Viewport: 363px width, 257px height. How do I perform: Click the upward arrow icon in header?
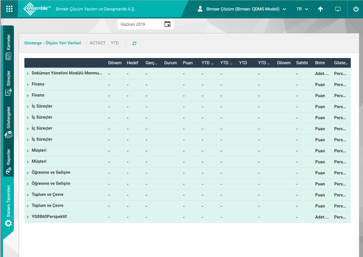(320, 9)
